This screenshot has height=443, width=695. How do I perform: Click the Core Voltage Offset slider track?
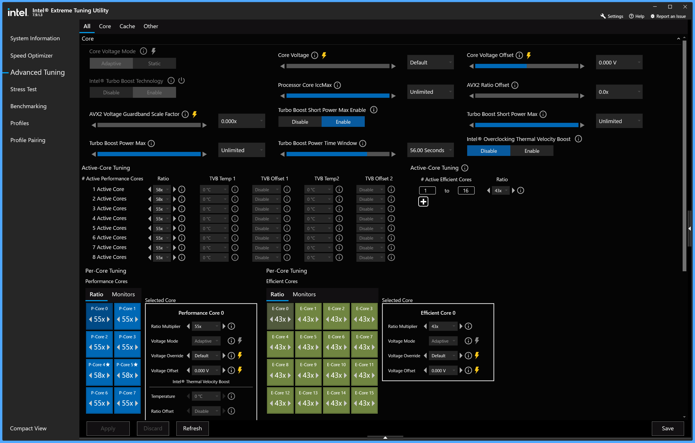pos(526,66)
